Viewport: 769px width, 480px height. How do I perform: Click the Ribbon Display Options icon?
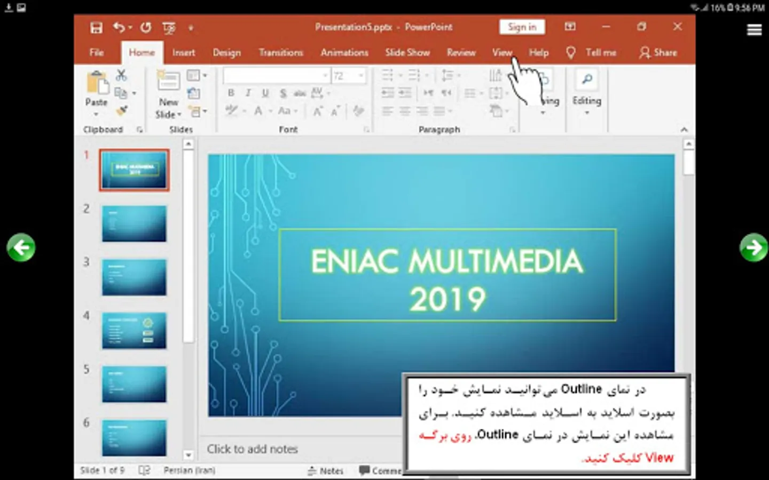(570, 27)
